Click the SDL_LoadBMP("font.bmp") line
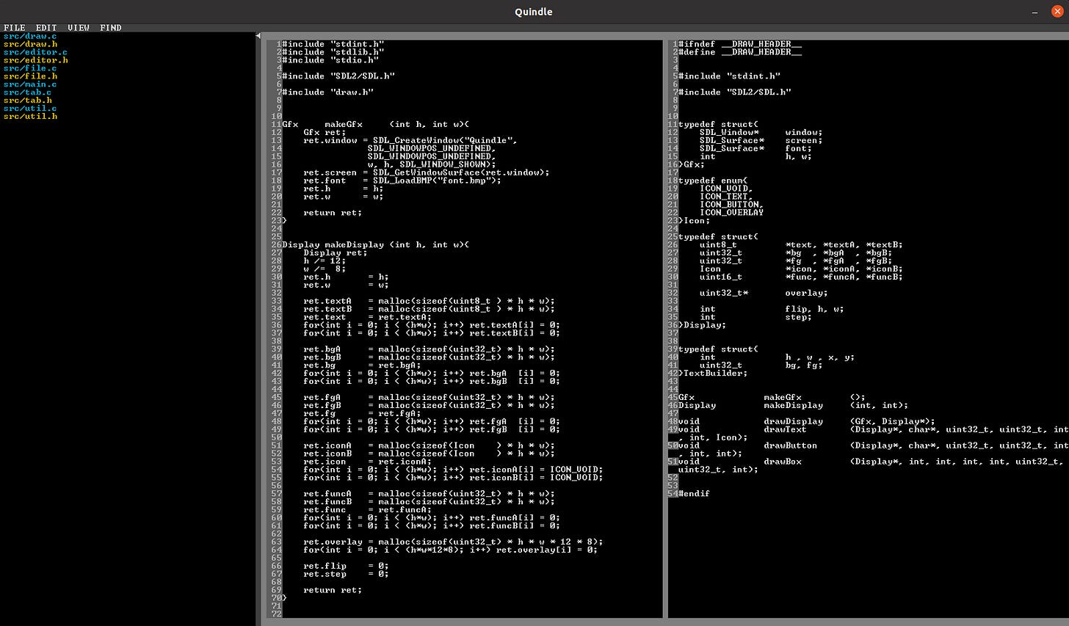This screenshot has height=626, width=1069. pyautogui.click(x=402, y=181)
